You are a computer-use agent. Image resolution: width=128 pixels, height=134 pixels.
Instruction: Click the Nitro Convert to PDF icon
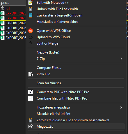[x=31, y=92]
